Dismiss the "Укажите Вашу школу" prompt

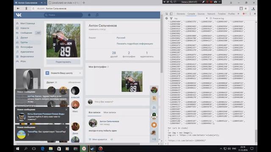click(80, 73)
